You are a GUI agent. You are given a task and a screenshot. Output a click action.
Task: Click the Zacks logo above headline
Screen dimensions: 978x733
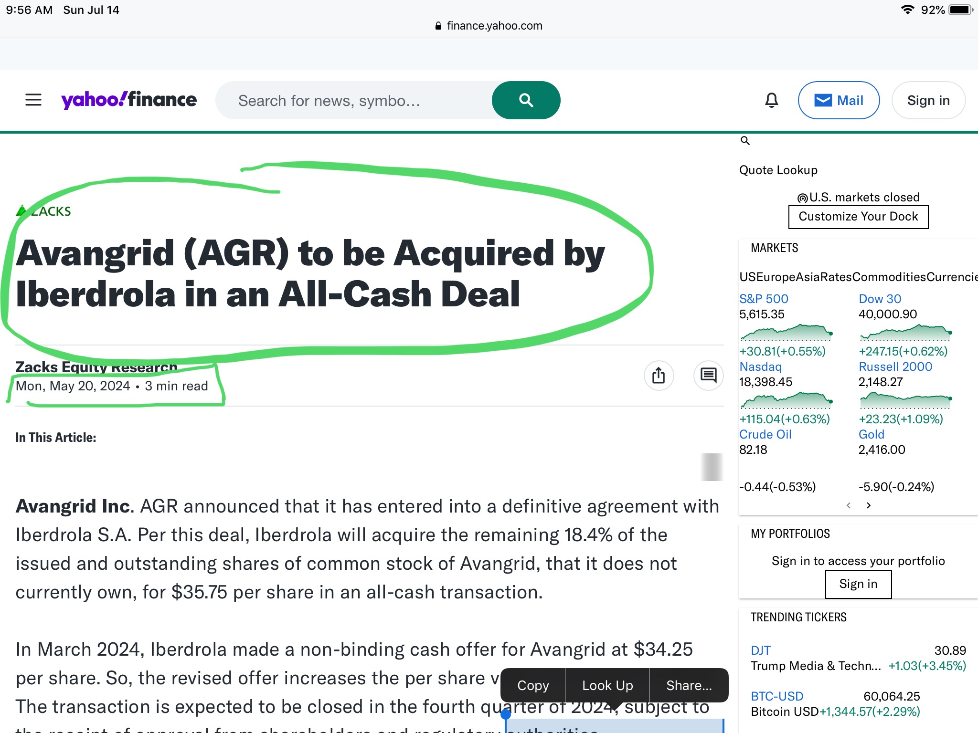(x=43, y=211)
